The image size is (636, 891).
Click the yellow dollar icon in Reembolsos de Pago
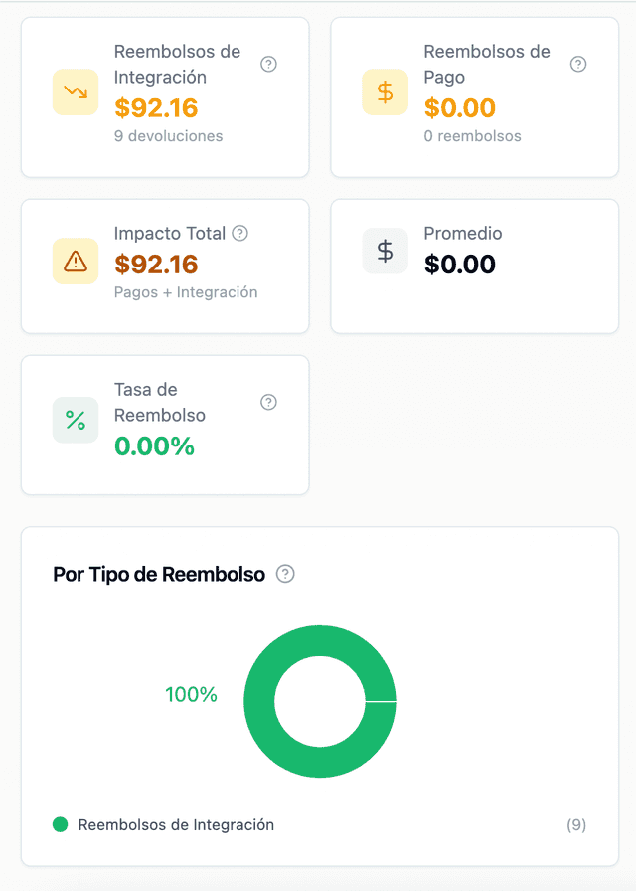click(x=386, y=92)
